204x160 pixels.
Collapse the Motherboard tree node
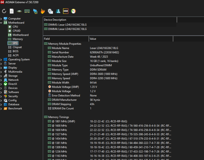[1, 23]
